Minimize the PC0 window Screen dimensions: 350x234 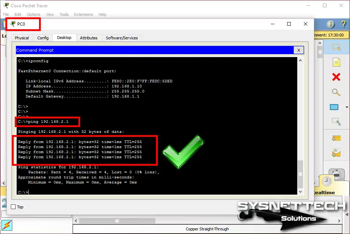[x=273, y=24]
